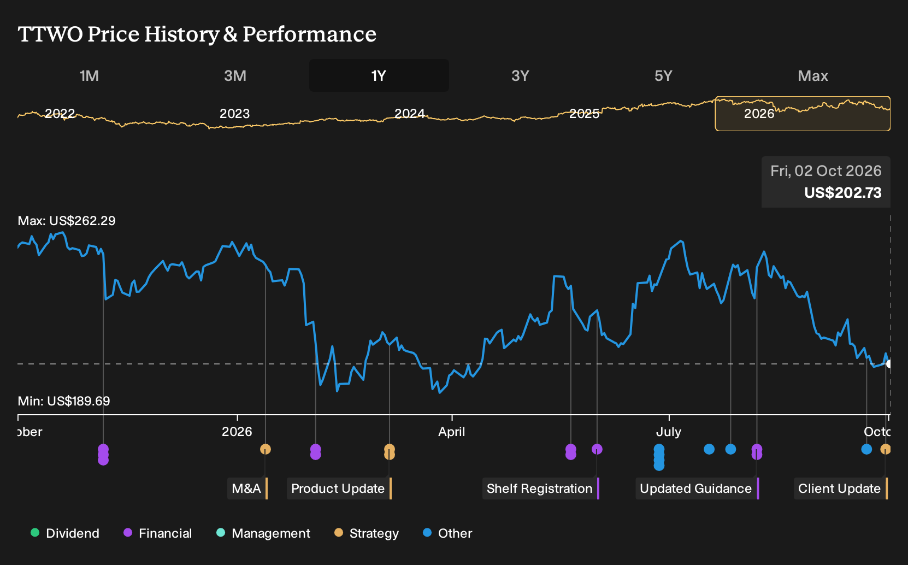Open the 5Y range tab
The image size is (908, 565).
coord(663,76)
